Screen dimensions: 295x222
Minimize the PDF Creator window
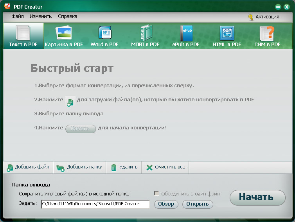(278, 7)
